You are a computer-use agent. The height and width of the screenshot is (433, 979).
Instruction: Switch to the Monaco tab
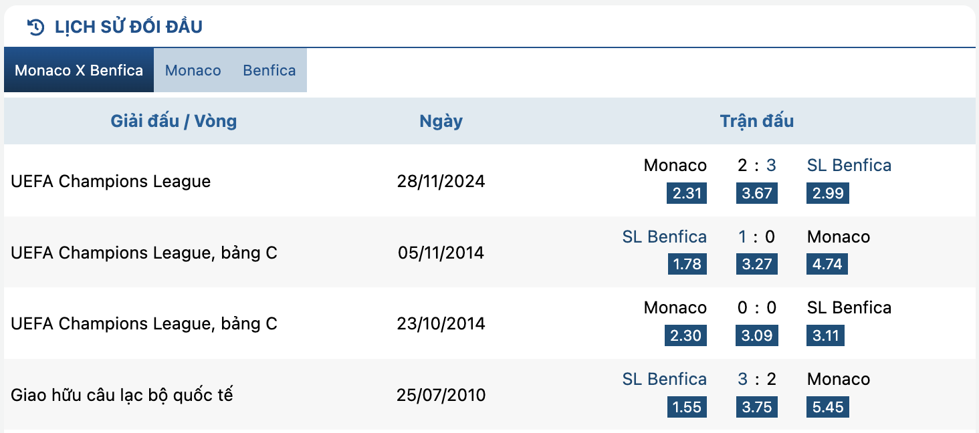tap(193, 70)
